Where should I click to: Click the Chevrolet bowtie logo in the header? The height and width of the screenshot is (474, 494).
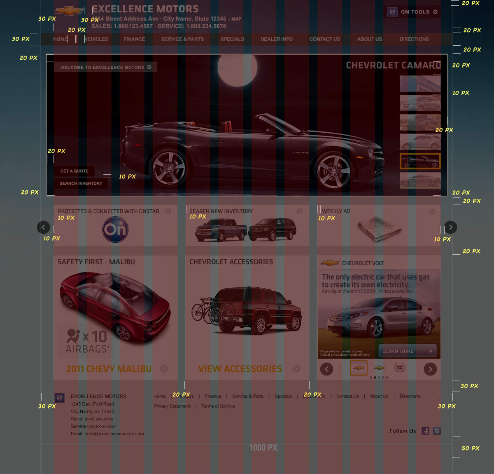[69, 11]
